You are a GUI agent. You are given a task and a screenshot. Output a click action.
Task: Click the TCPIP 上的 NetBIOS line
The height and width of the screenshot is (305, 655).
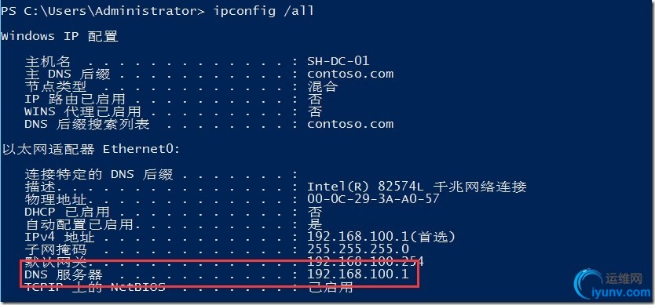pos(188,287)
